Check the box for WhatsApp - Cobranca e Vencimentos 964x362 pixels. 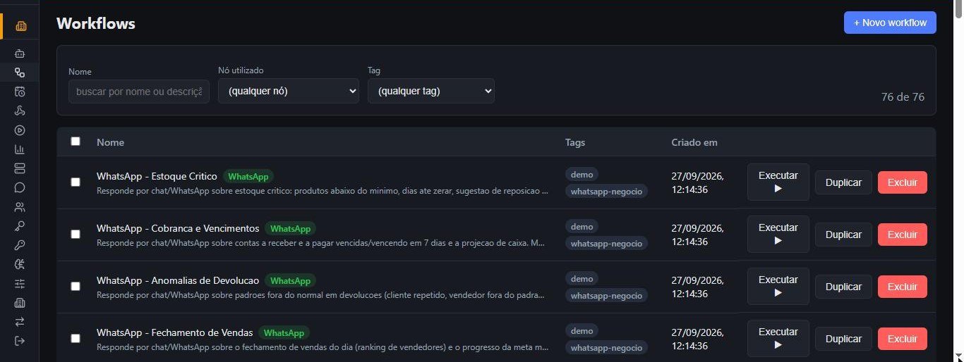click(x=76, y=234)
